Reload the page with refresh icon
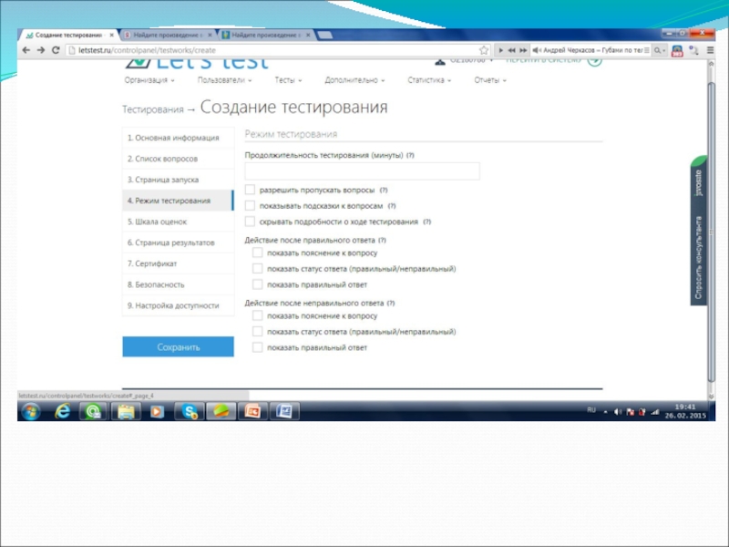 [x=55, y=50]
